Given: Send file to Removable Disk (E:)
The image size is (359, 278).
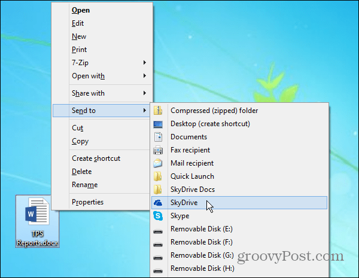Looking at the screenshot, I should point(239,229).
